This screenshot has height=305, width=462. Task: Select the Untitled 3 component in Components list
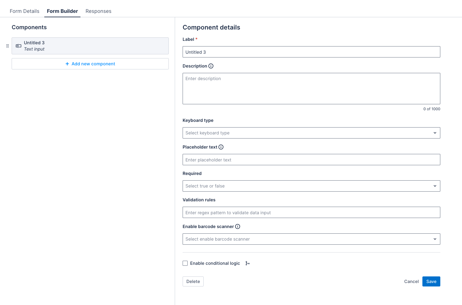point(90,46)
